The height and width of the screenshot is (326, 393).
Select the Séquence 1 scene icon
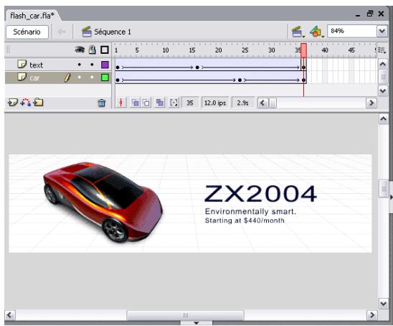tap(87, 32)
